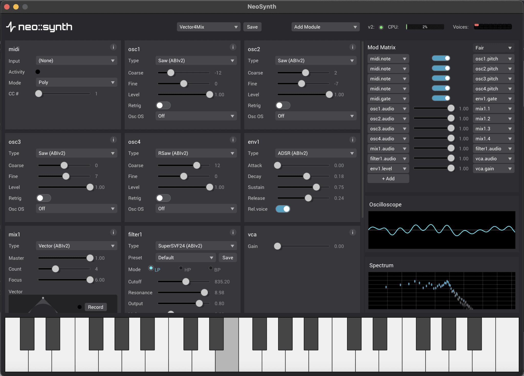Adjust the mix1 Count slider
This screenshot has height=376, width=524.
point(64,269)
